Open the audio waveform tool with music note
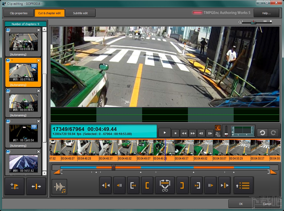This screenshot has height=211, width=284. 60,187
